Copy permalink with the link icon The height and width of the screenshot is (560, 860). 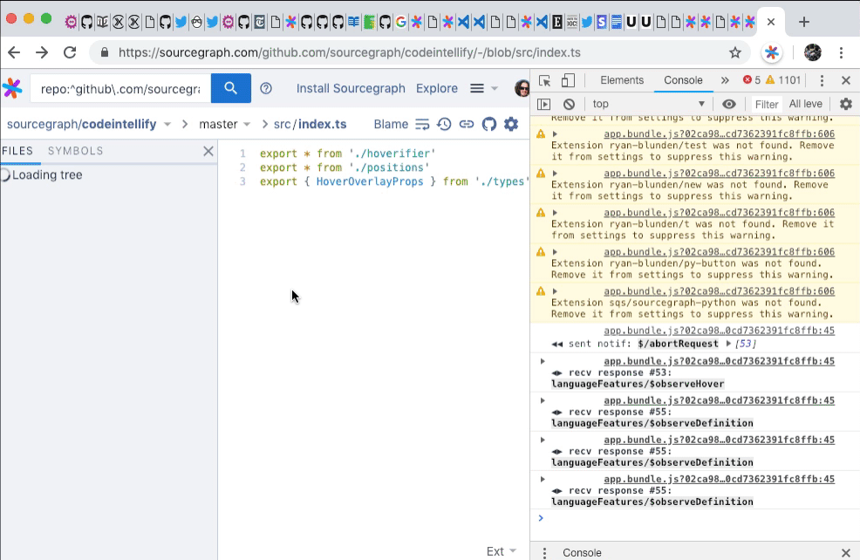pos(467,125)
